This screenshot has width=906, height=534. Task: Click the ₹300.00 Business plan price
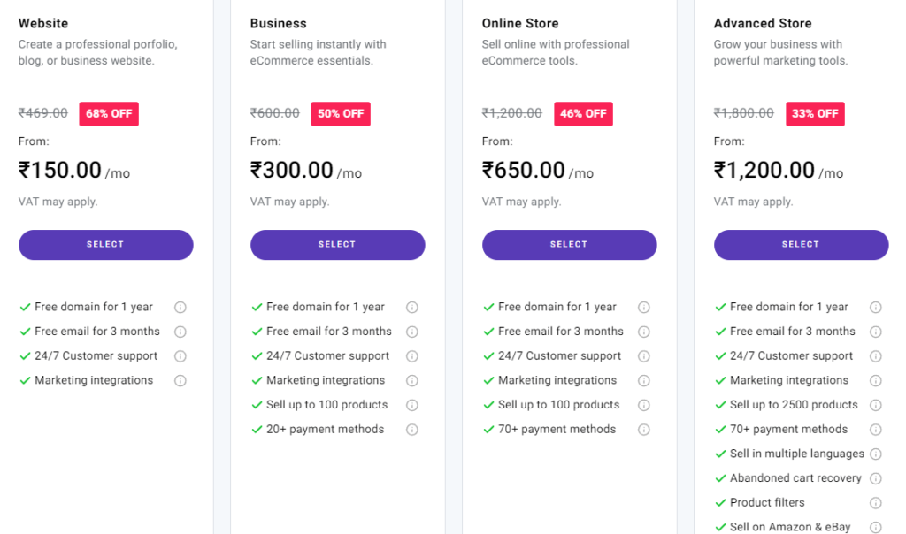pos(292,171)
